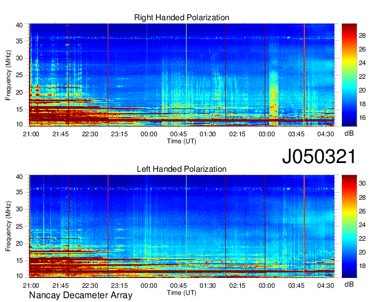Click the 22:30 time tick under Right Handed plot
The image size is (372, 302).
pyautogui.click(x=90, y=134)
